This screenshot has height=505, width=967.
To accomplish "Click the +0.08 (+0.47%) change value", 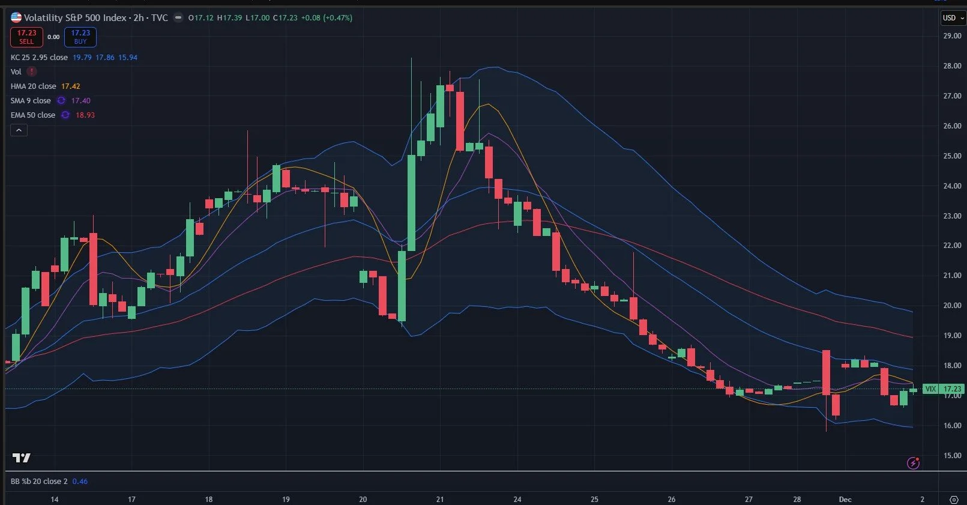I will coord(327,18).
